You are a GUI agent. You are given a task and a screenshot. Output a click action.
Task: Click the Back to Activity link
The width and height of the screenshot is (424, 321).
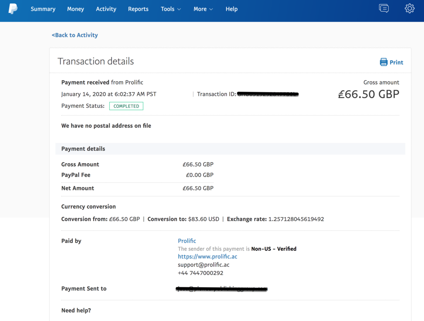[75, 35]
